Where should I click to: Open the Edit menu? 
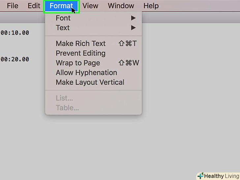point(34,6)
